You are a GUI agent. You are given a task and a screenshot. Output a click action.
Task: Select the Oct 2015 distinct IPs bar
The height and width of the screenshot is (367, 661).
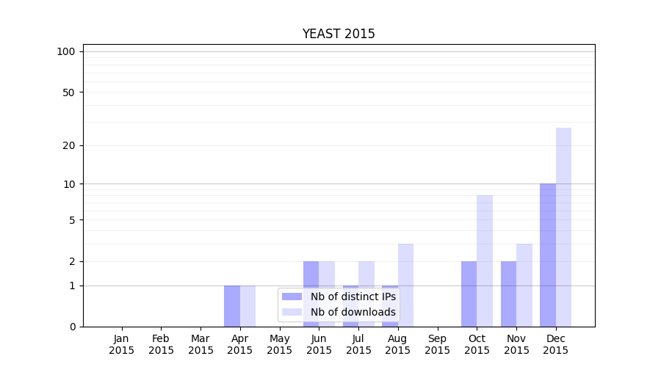[469, 294]
